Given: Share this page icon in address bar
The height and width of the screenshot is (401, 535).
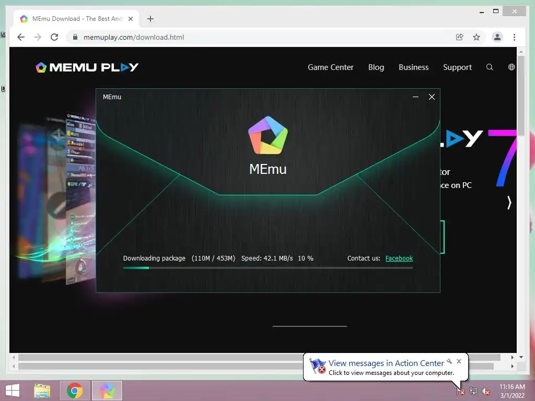Looking at the screenshot, I should (x=460, y=37).
